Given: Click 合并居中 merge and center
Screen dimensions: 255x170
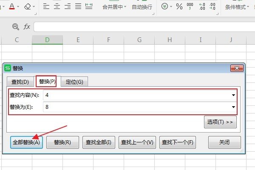Looking at the screenshot, I should point(113,7).
